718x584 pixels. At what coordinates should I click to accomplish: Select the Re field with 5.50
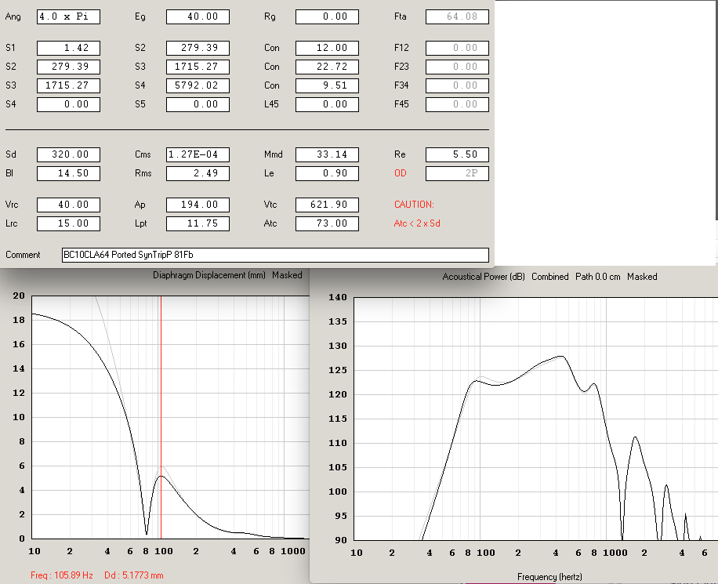(457, 154)
